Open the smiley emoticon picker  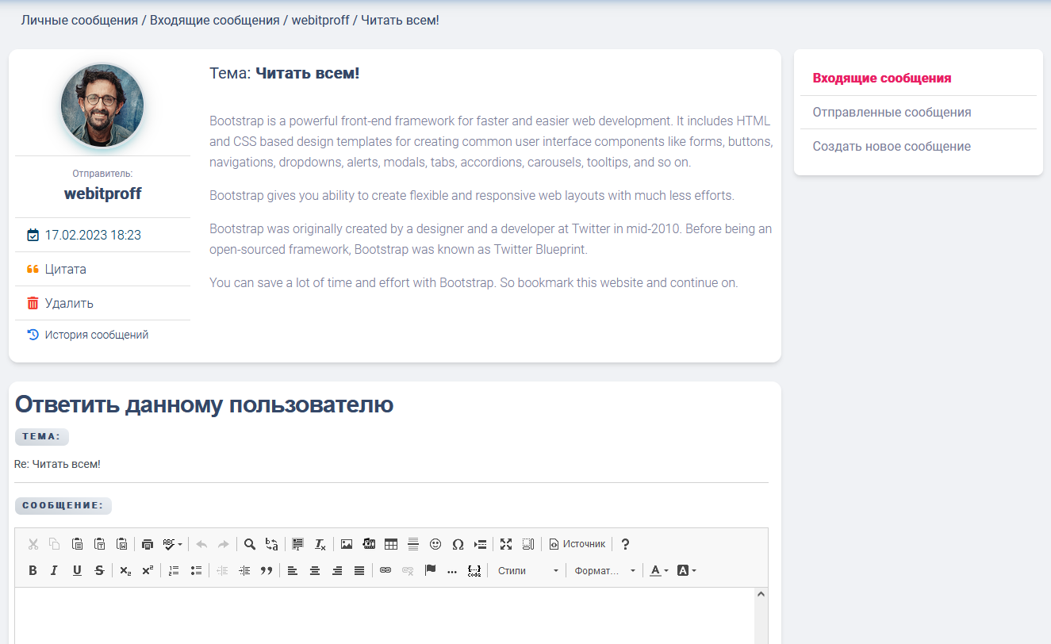(435, 544)
